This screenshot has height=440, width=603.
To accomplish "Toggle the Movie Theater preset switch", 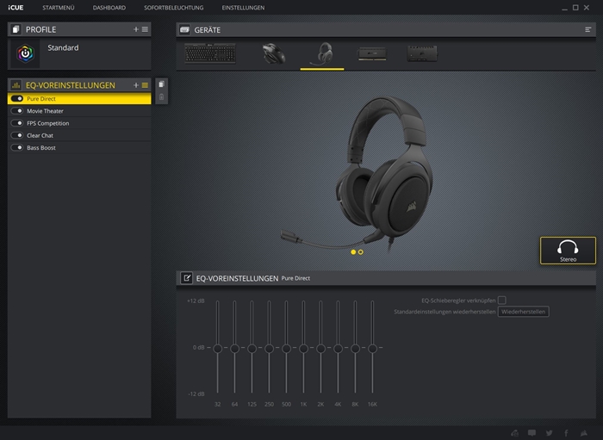I will (17, 111).
